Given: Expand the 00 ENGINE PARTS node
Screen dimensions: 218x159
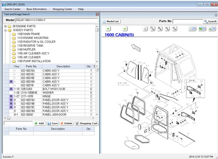Looking at the screenshot, I should point(5,26).
